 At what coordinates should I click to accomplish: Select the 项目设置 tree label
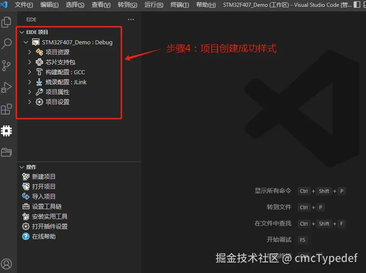pyautogui.click(x=58, y=102)
